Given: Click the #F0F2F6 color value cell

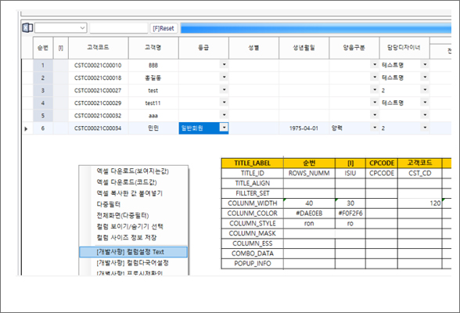Looking at the screenshot, I should 350,214.
